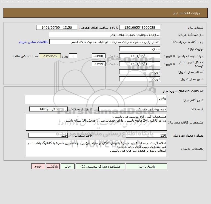Image resolution: width=211 pixels, height=204 pixels.
Task: Click price validity date 1401/06/31
Action: 140,64
